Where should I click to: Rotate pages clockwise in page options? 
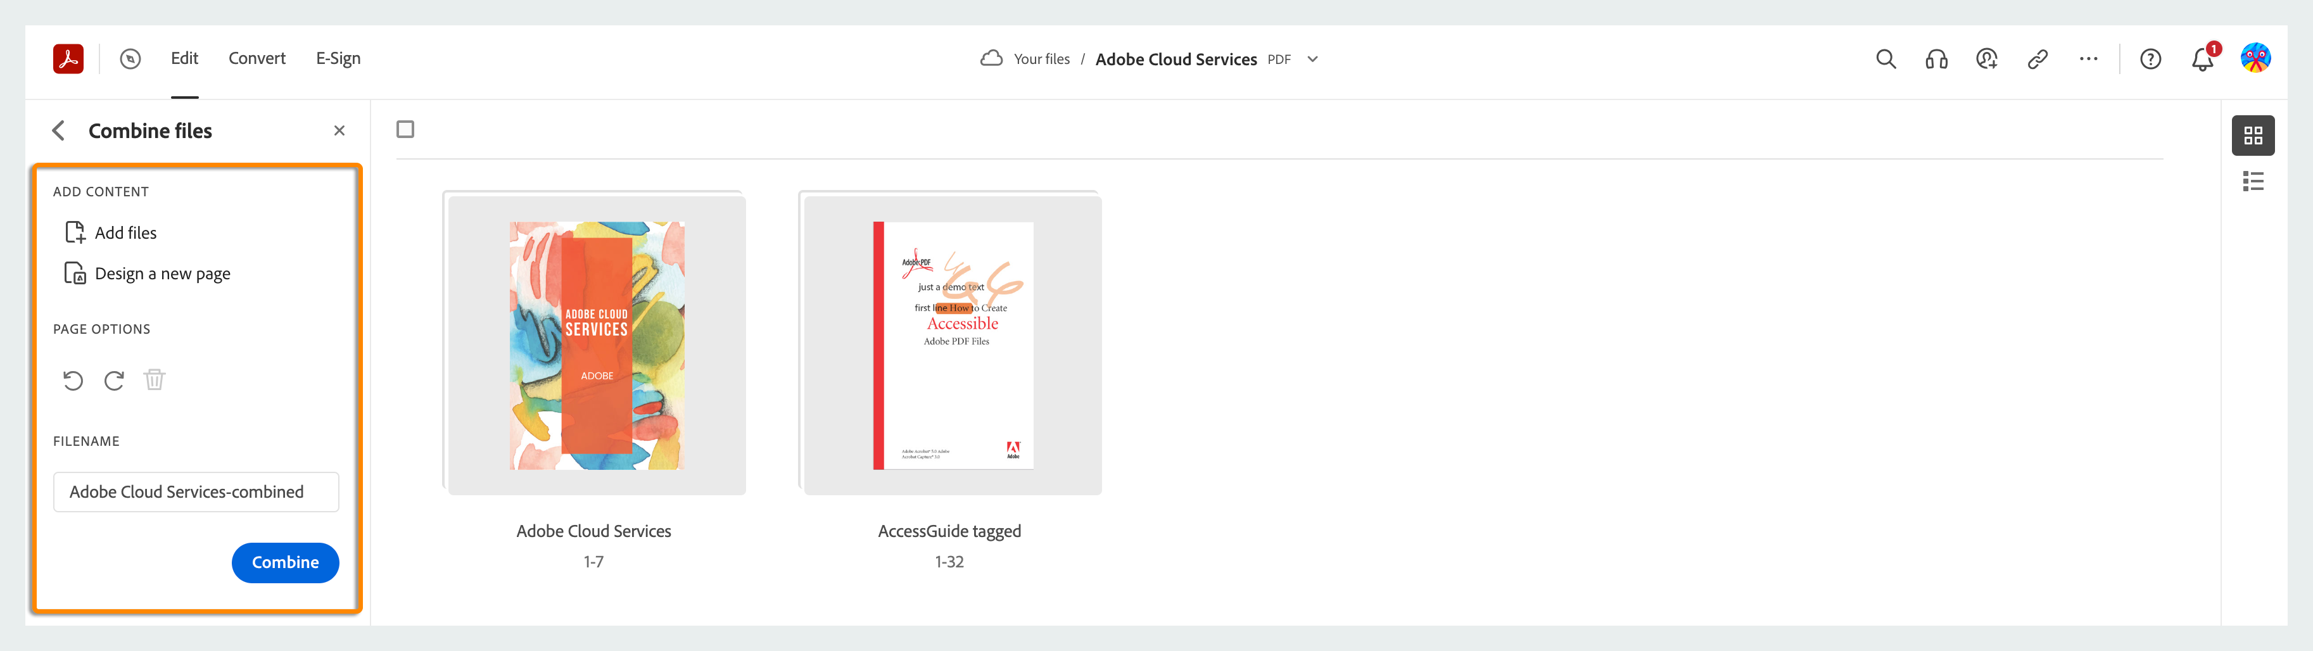click(114, 381)
